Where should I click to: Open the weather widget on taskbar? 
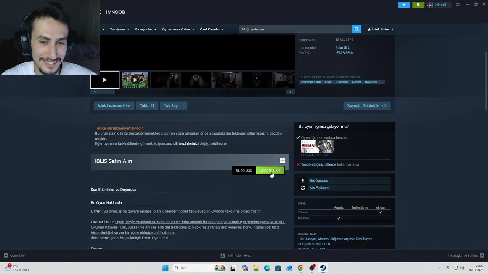click(x=17, y=268)
